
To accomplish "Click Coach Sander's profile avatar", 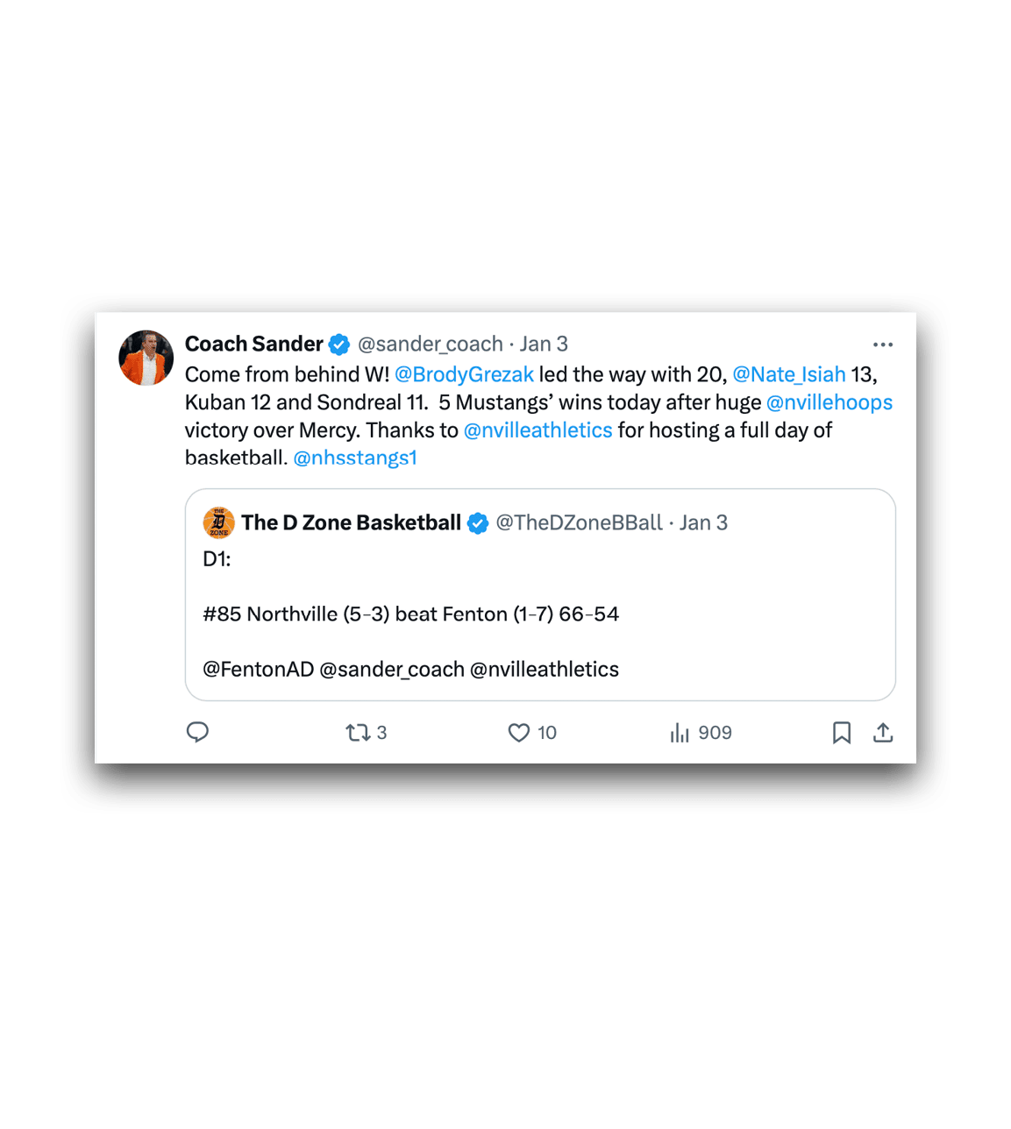I will tap(146, 358).
